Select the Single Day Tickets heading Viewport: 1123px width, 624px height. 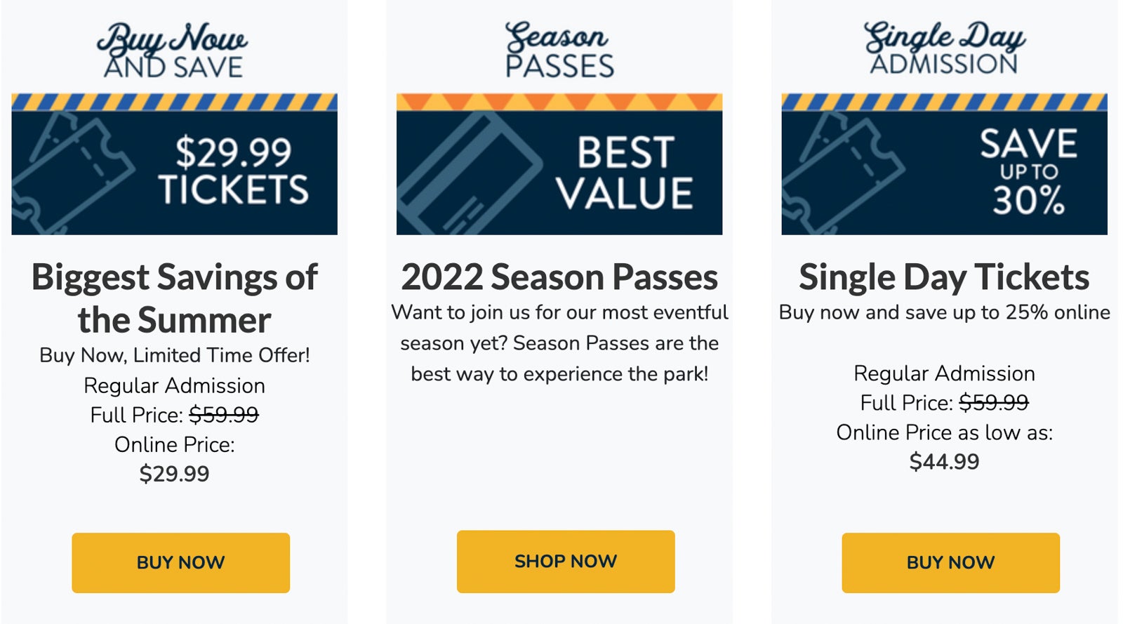[944, 277]
